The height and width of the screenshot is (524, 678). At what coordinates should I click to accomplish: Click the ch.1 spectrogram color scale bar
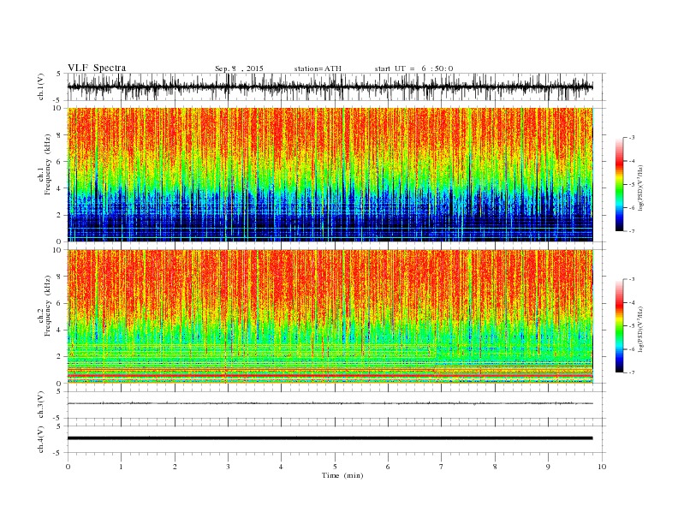coord(619,184)
